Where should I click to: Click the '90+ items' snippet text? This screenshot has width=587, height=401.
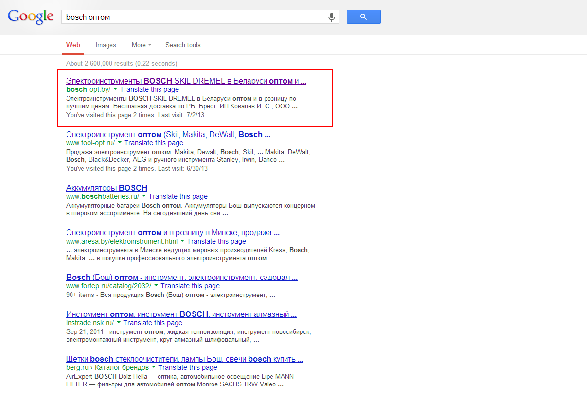(80, 295)
